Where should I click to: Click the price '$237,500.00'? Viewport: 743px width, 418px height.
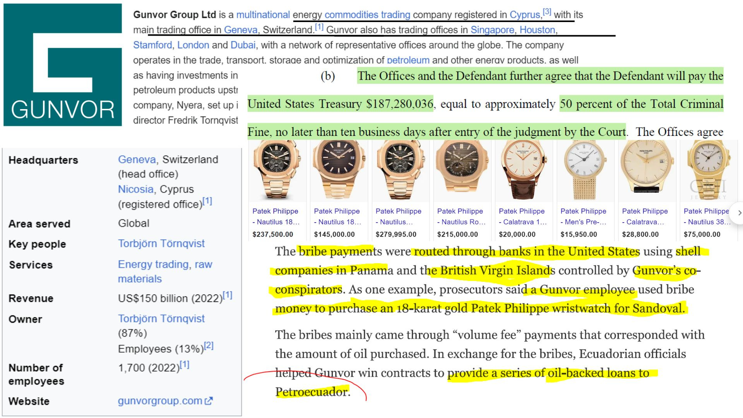pyautogui.click(x=273, y=234)
